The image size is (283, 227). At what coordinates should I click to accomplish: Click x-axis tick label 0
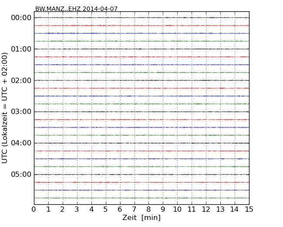34,209
